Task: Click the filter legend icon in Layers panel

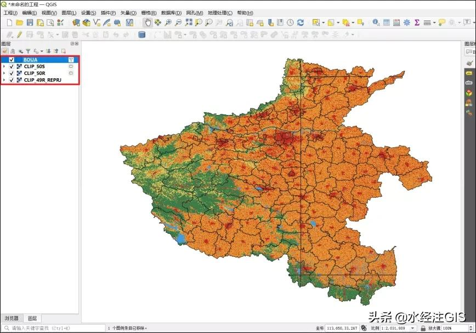Action: (x=28, y=50)
